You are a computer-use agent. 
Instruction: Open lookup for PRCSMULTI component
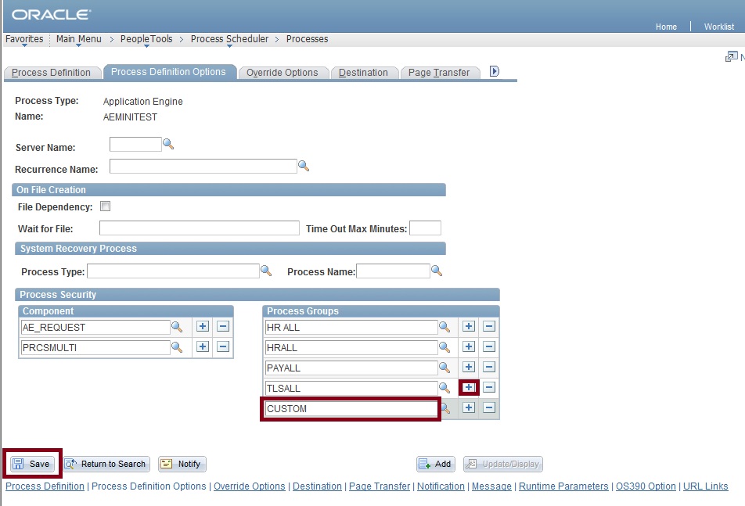click(177, 347)
